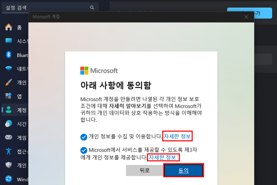277x185 pixels.
Task: Select 게임 in Settings navigation
Action: click(x=22, y=138)
